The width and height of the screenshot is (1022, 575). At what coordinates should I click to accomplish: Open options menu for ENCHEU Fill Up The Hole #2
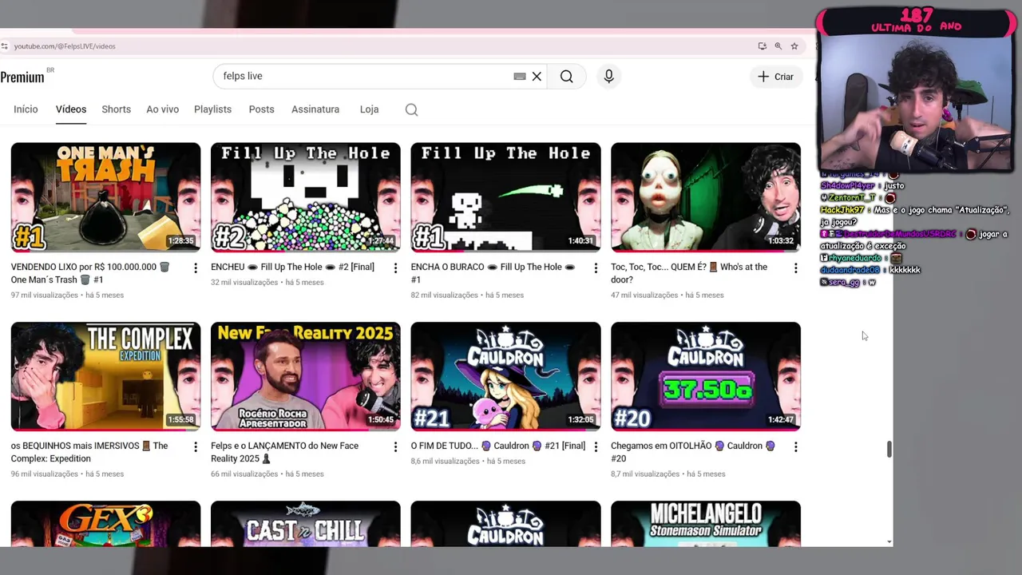coord(395,268)
